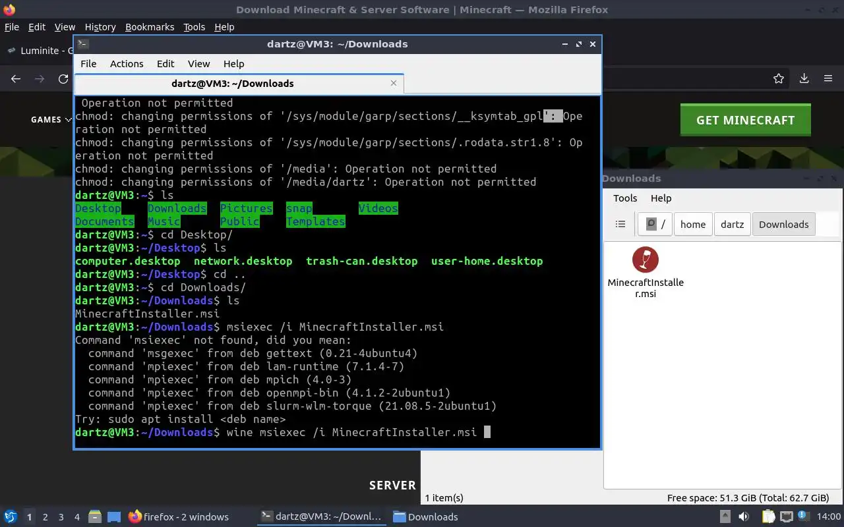Click Firefox forward arrow button
This screenshot has width=844, height=527.
(40, 78)
